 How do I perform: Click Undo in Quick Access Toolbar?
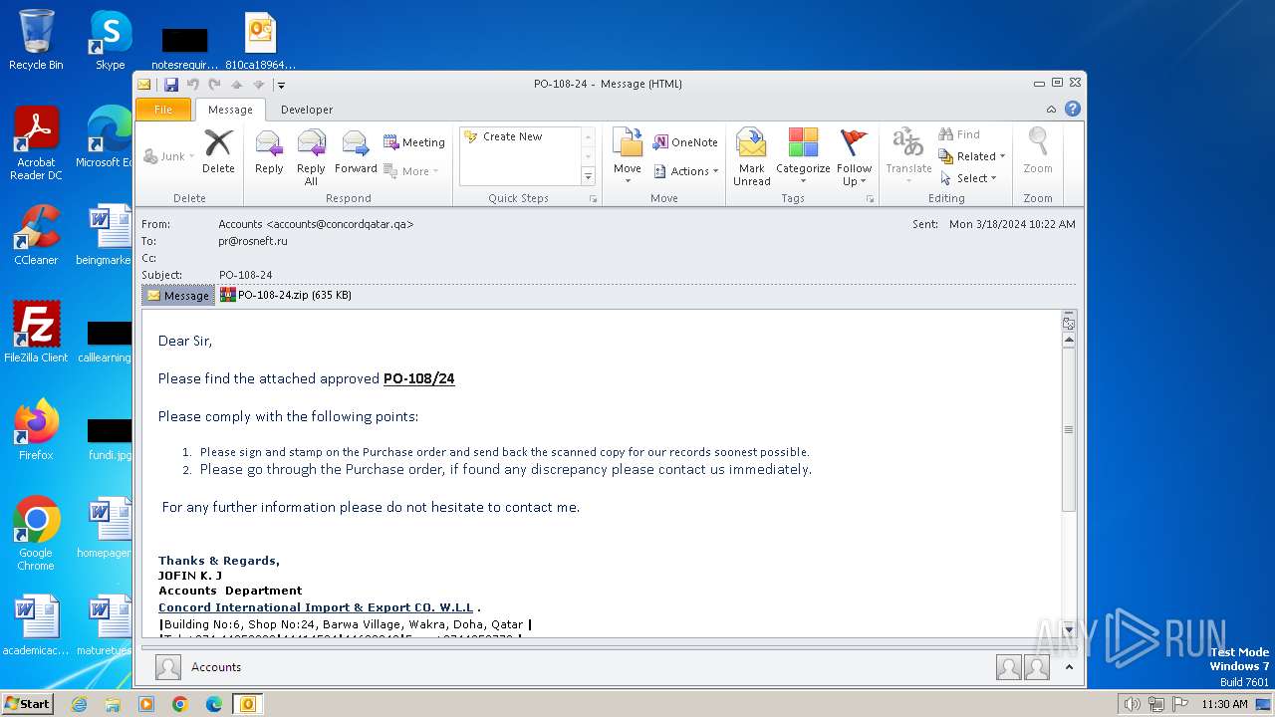click(x=193, y=85)
